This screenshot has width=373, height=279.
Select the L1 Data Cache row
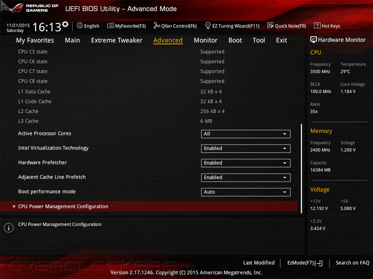tap(149, 91)
